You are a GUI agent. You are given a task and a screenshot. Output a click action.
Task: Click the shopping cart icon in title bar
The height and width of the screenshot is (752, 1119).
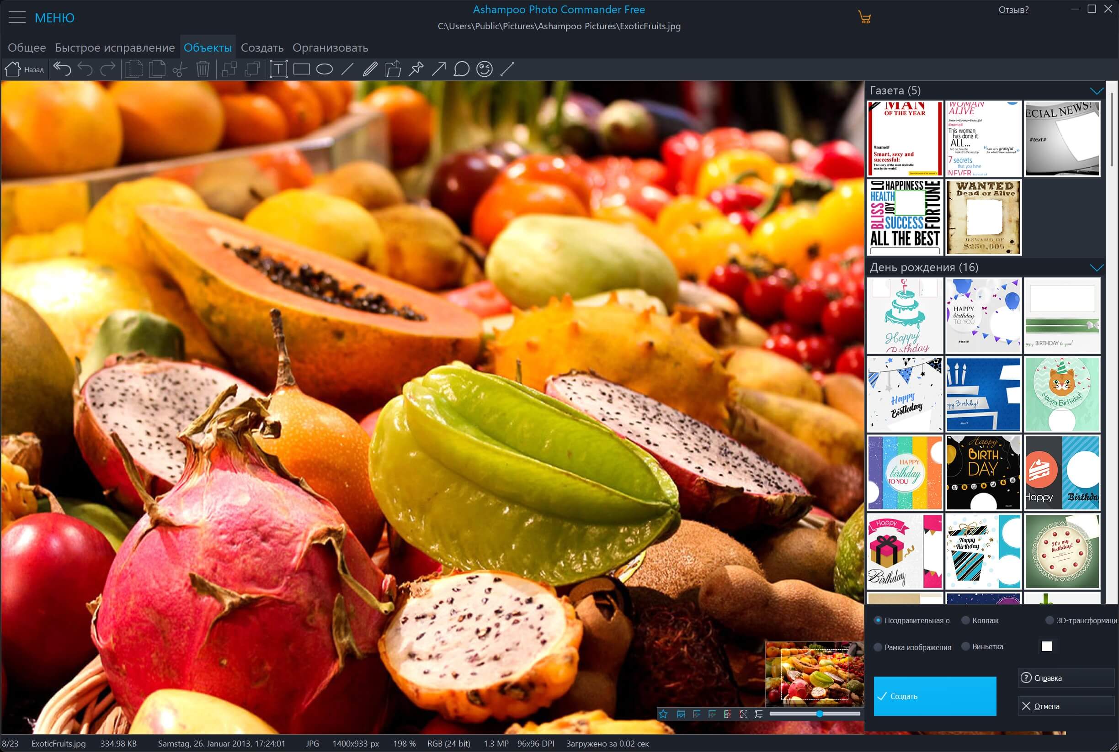[x=864, y=18]
